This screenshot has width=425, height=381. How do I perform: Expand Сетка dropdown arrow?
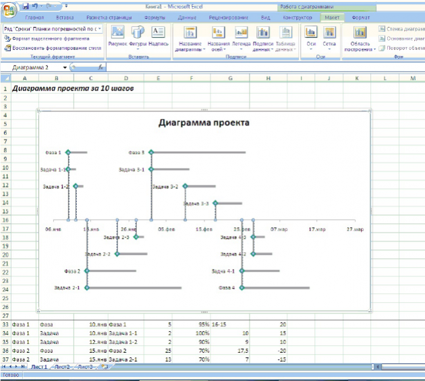click(x=329, y=49)
